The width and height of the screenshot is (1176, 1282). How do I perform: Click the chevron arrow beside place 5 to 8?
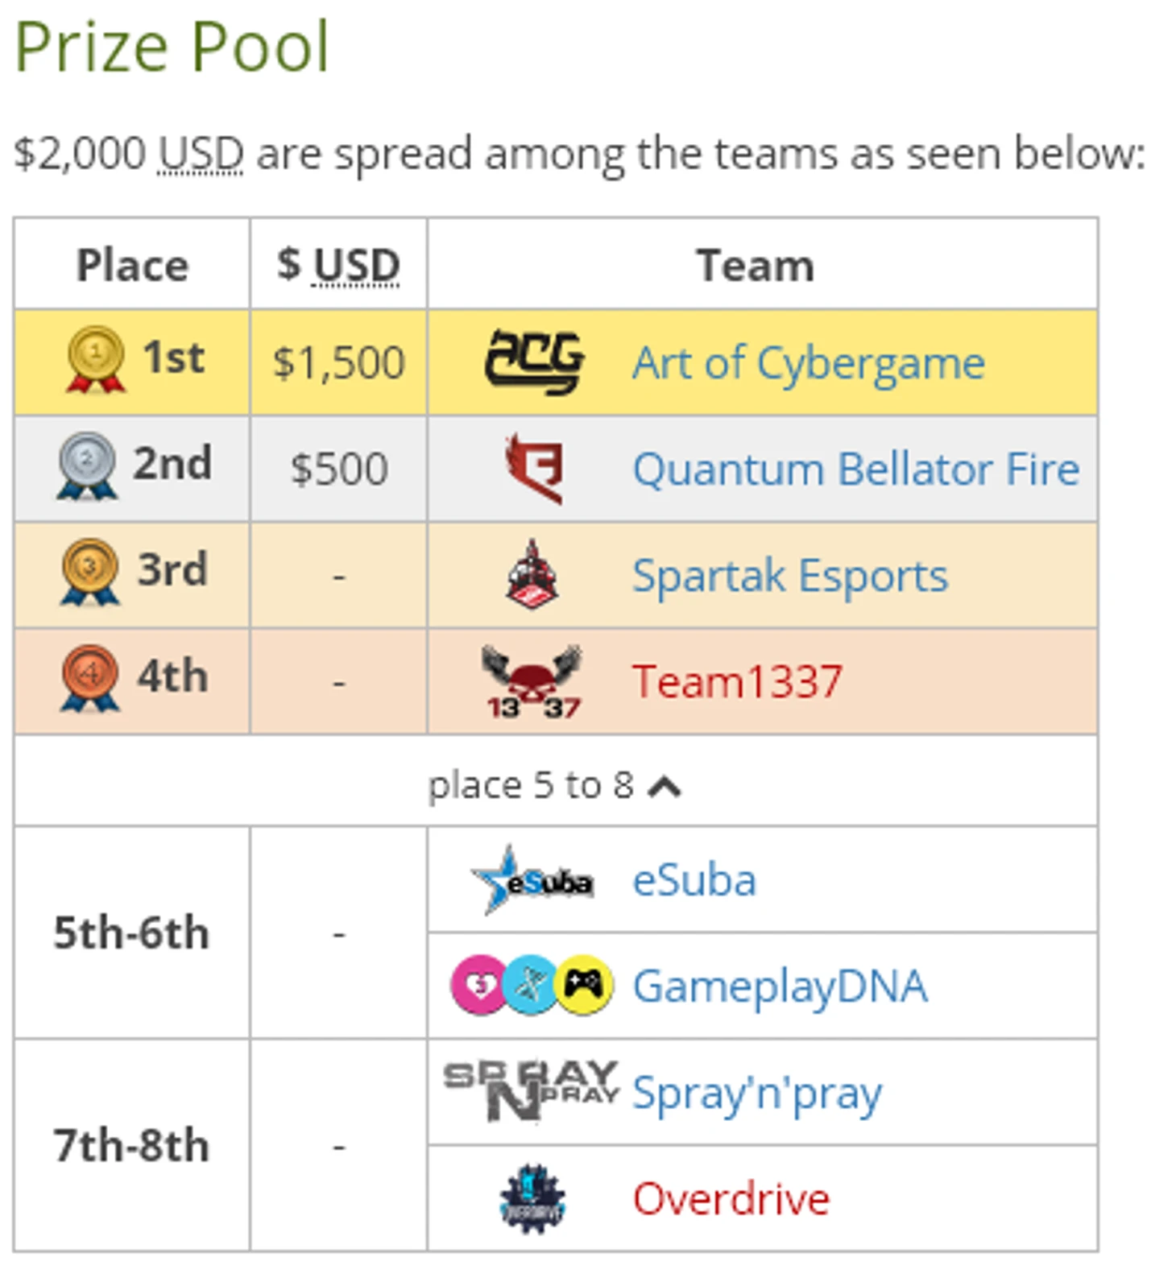665,786
